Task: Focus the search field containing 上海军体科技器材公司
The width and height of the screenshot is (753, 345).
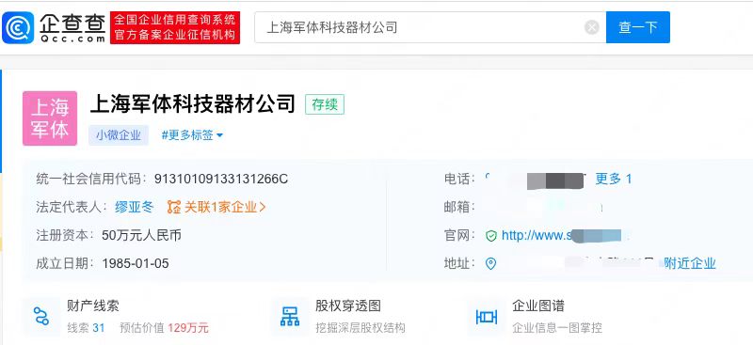Action: click(430, 27)
